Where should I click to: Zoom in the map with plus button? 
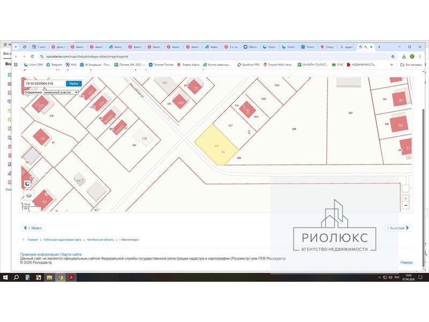pyautogui.click(x=405, y=198)
